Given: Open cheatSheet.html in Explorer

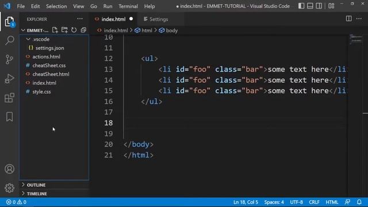Looking at the screenshot, I should pyautogui.click(x=51, y=74).
